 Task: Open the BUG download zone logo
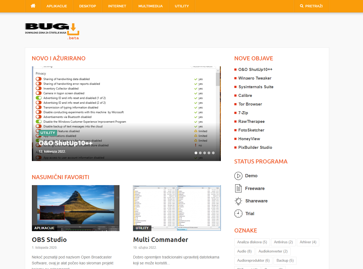(x=52, y=31)
